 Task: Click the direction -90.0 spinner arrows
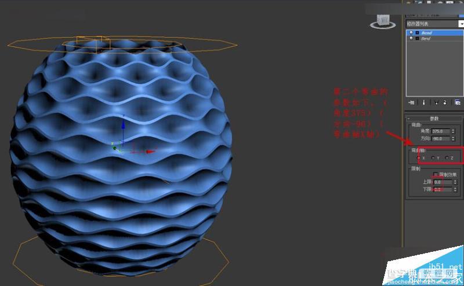(x=453, y=138)
